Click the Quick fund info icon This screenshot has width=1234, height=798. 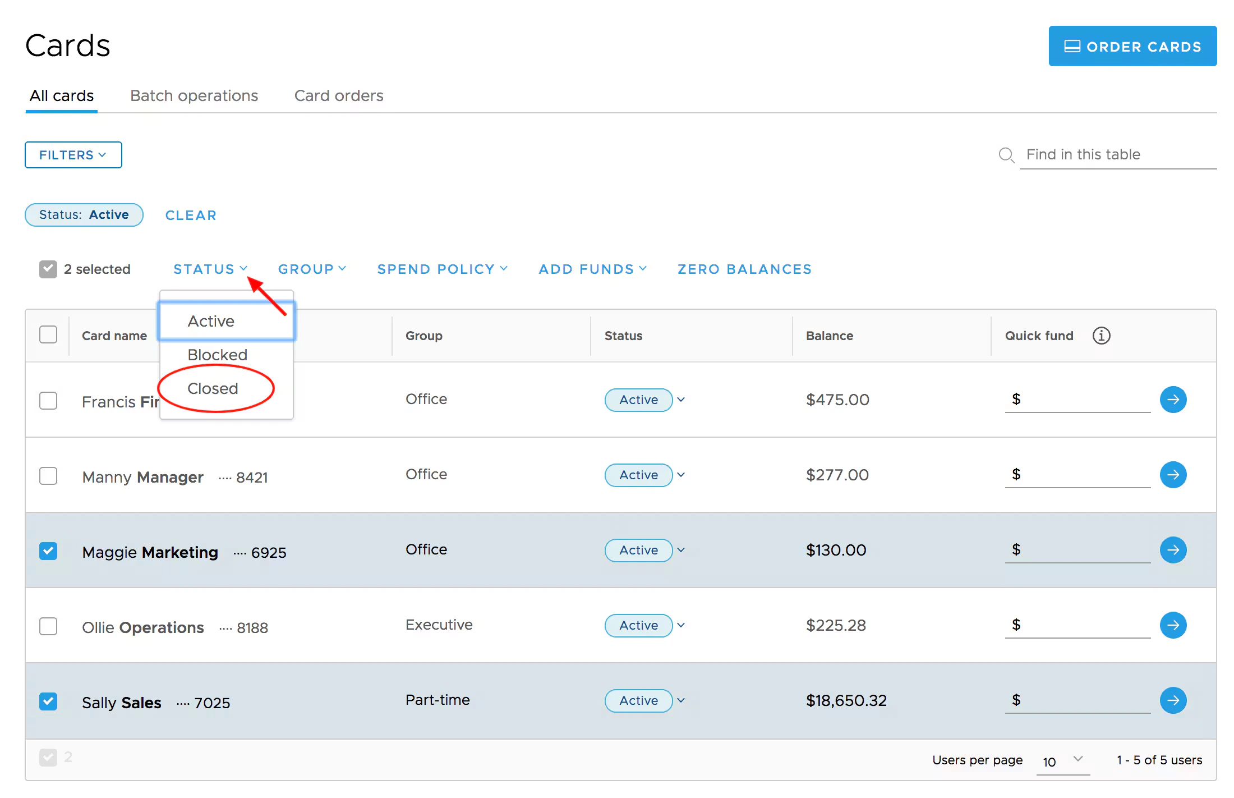coord(1101,336)
